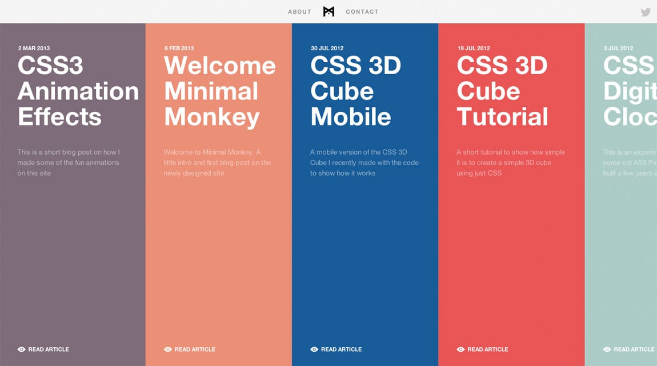
Task: Click the eye icon beside CSS3 Animation Effects read link
Action: point(21,349)
